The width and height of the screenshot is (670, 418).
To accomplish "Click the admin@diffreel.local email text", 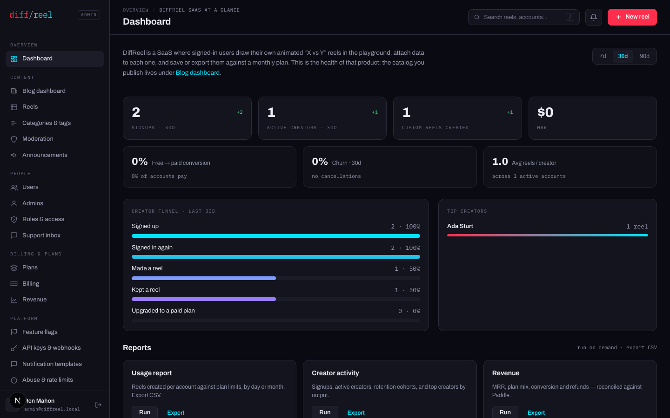I will tap(52, 409).
